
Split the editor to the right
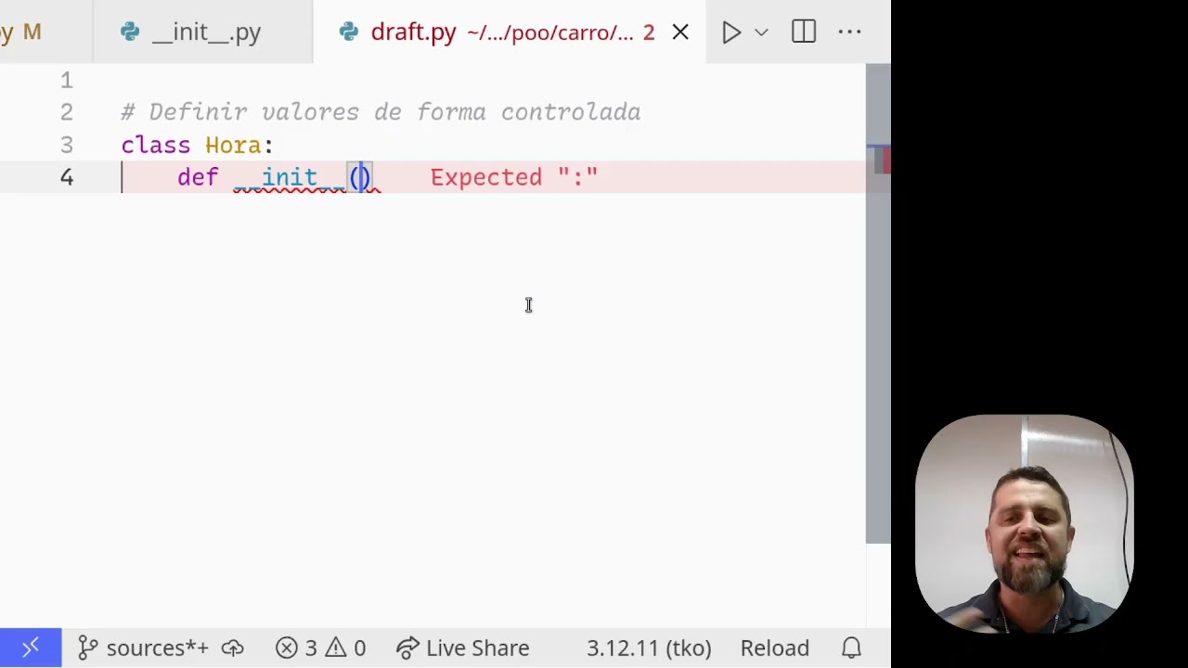point(804,32)
